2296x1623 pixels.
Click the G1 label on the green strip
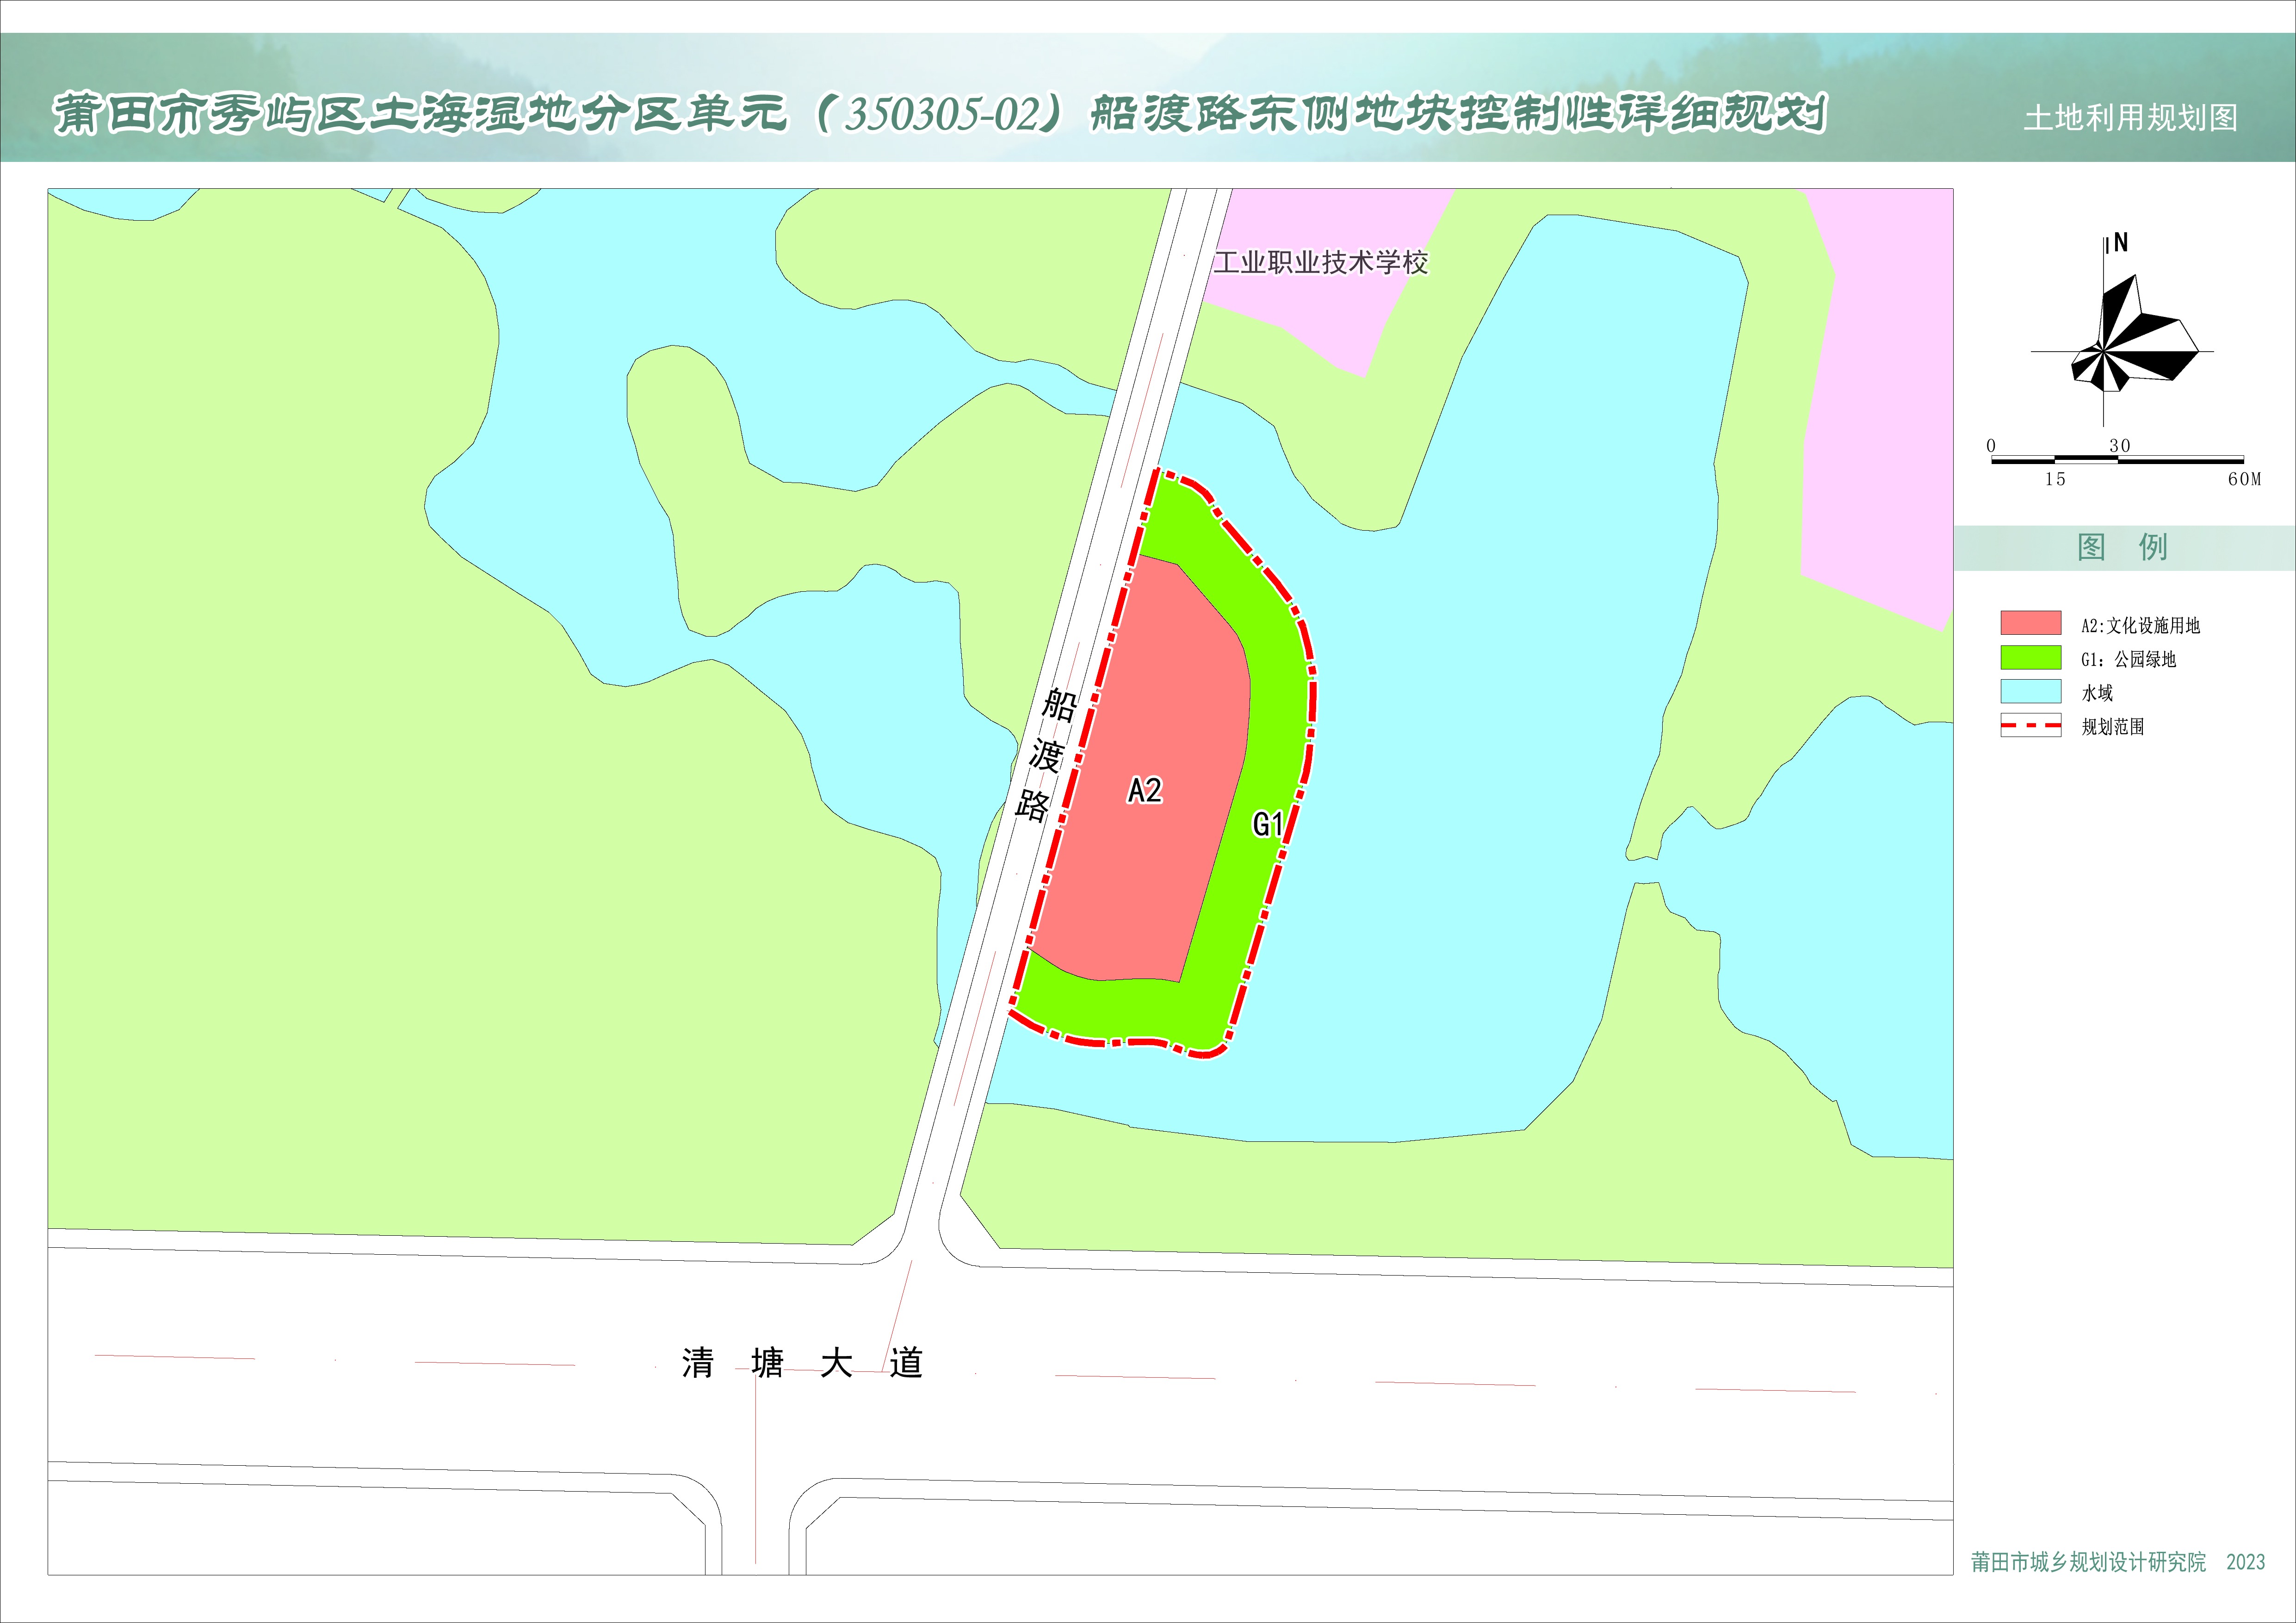(x=1267, y=825)
